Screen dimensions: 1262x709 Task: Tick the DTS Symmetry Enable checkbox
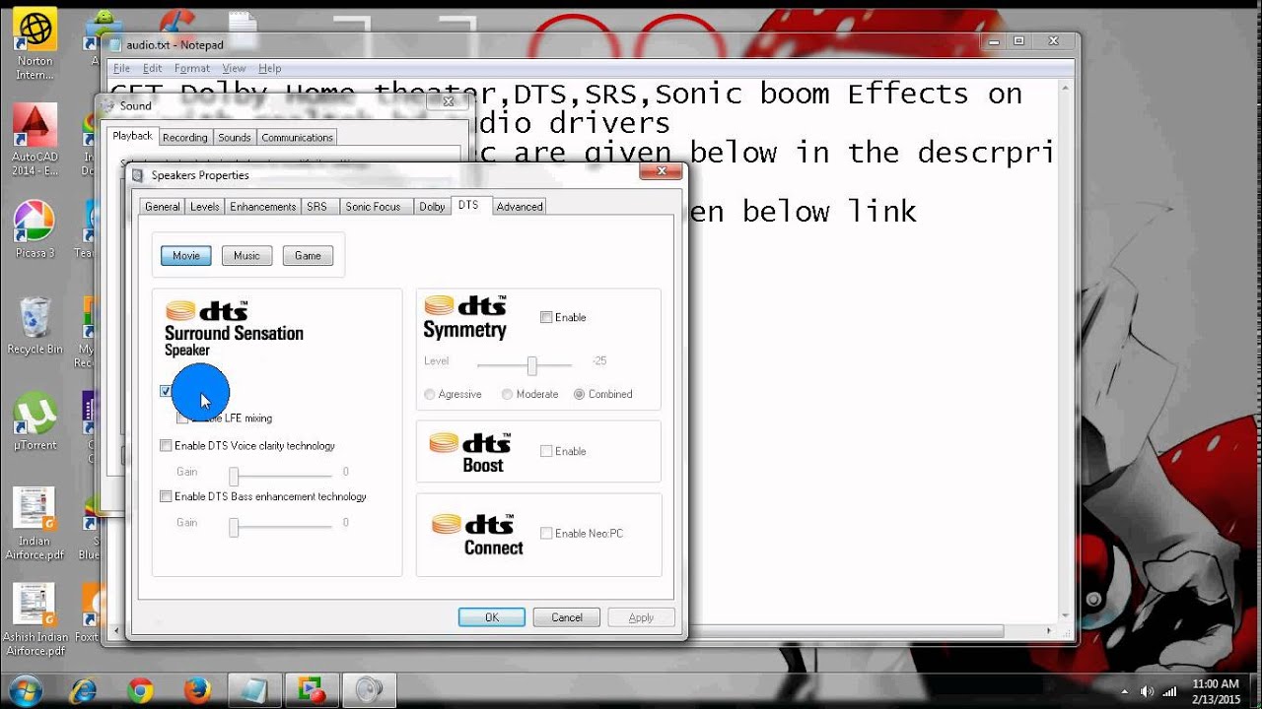tap(546, 317)
